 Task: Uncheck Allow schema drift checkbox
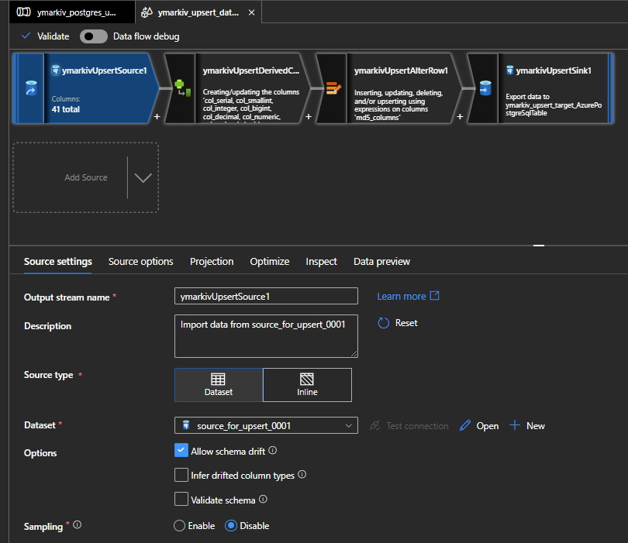[x=181, y=451]
